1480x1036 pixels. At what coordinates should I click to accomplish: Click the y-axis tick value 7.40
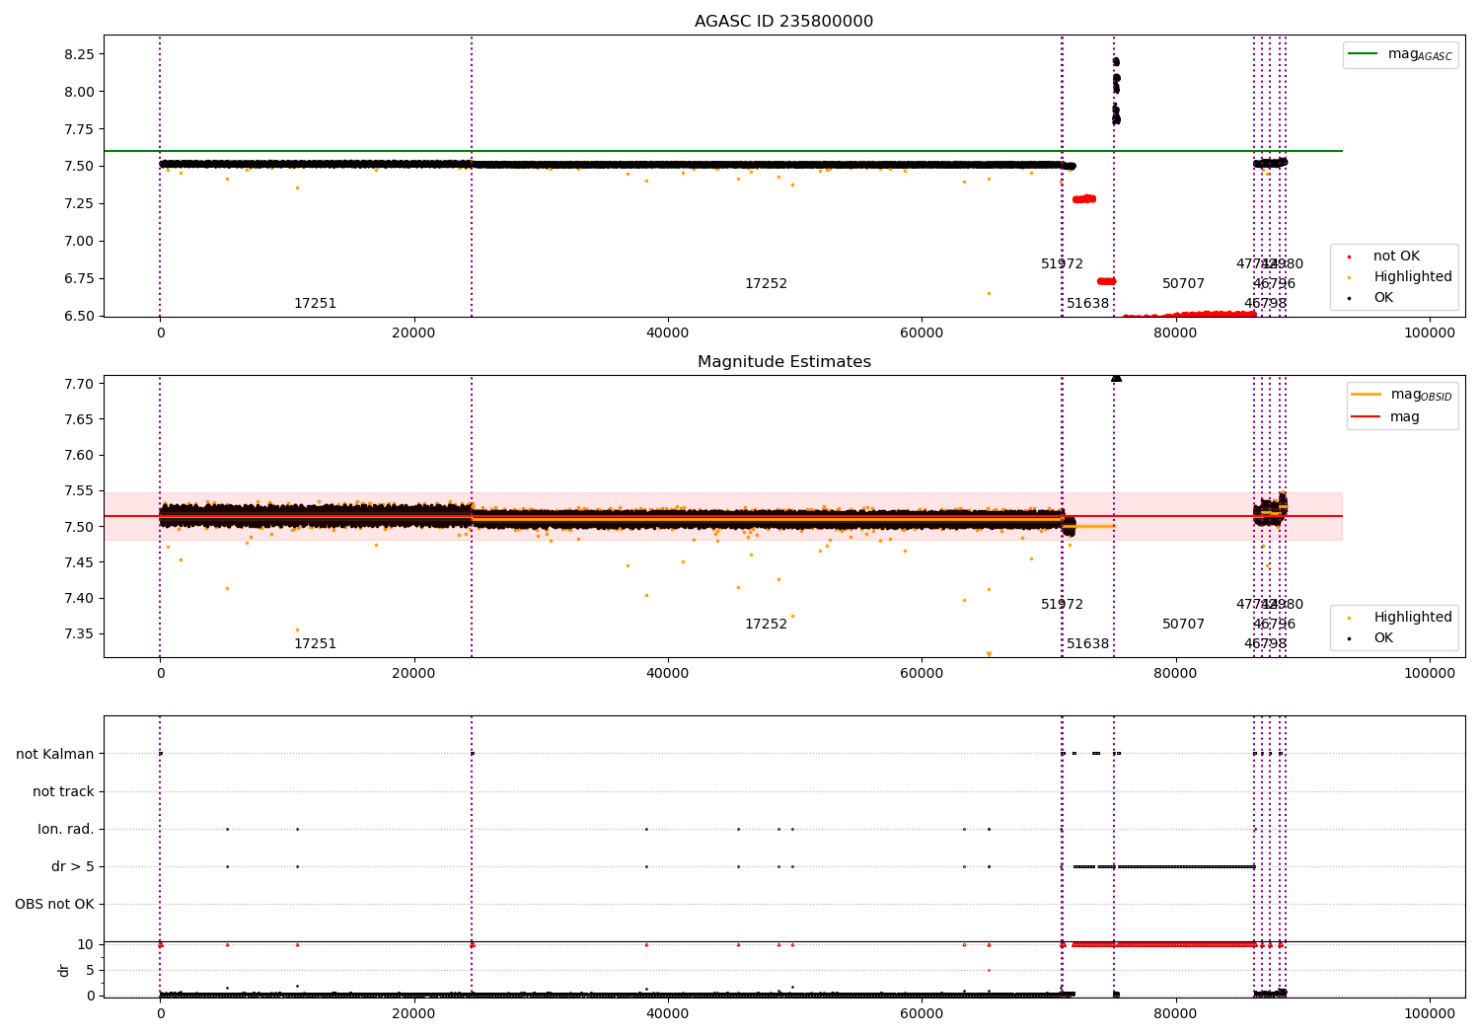[78, 598]
